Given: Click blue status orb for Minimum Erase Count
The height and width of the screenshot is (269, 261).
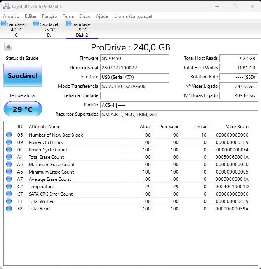Looking at the screenshot, I should [9, 172].
